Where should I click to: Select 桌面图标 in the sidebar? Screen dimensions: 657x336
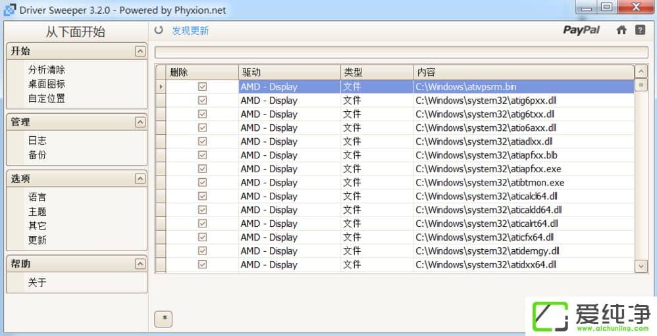(47, 84)
